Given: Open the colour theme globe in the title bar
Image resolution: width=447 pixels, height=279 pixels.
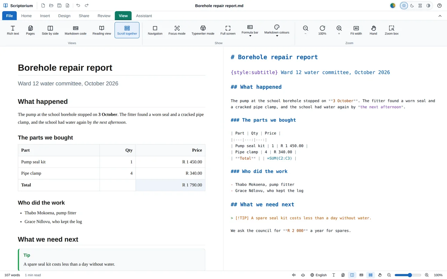Looking at the screenshot, I should [393, 6].
